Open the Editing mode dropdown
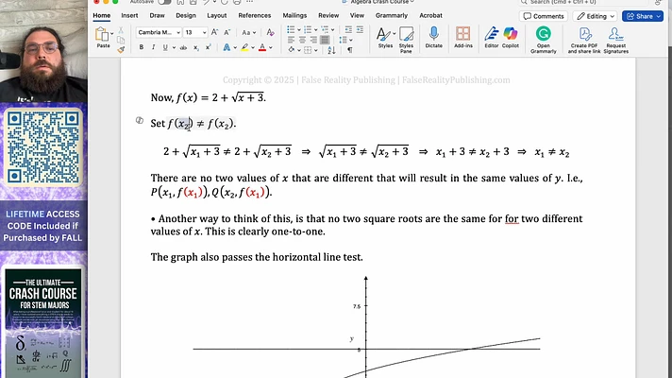This screenshot has height=378, width=672. click(x=596, y=16)
